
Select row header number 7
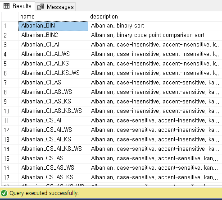coord(10,83)
